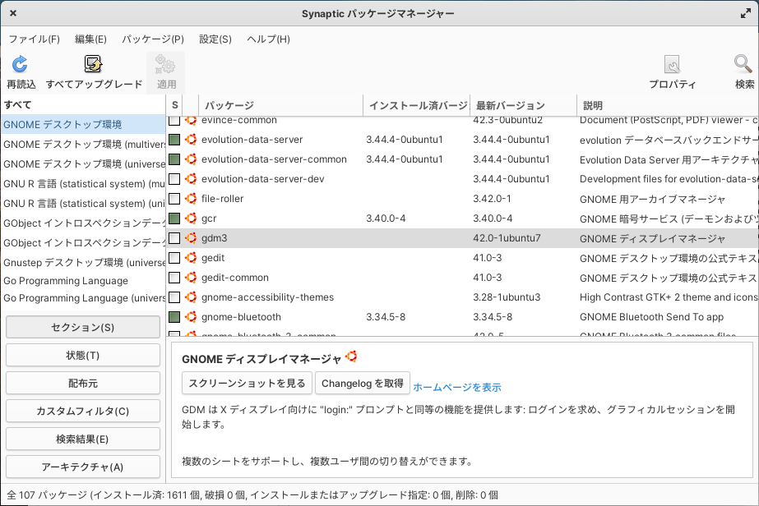Image resolution: width=759 pixels, height=506 pixels.
Task: Select すべて in the section list
Action: point(83,104)
